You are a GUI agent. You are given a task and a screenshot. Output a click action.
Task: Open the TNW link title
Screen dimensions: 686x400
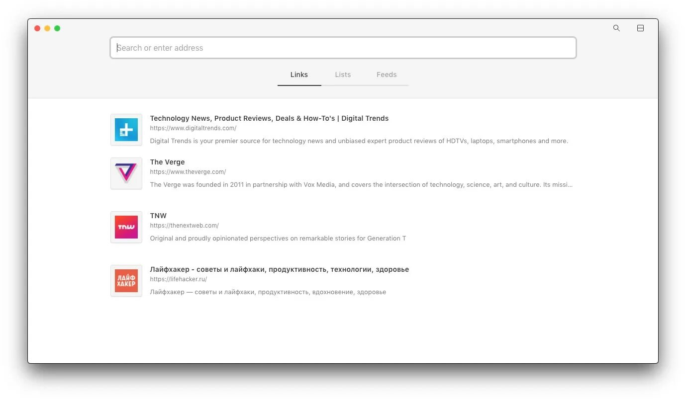click(158, 216)
